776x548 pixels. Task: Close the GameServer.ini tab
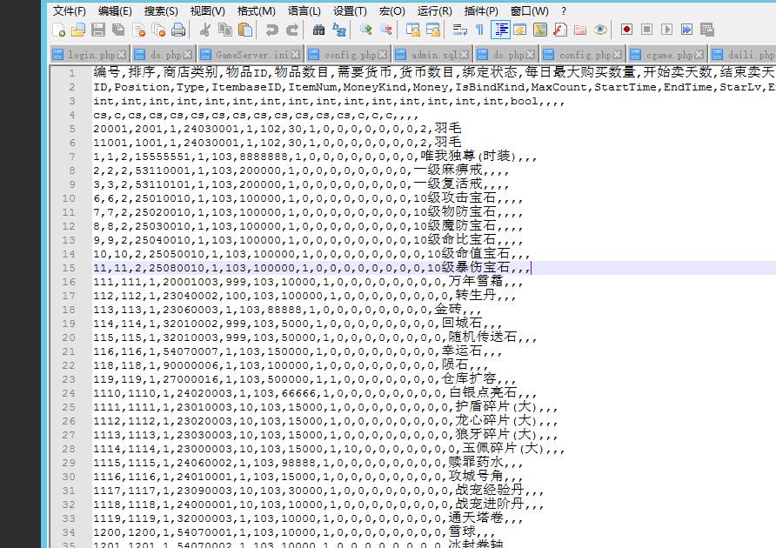coord(296,55)
